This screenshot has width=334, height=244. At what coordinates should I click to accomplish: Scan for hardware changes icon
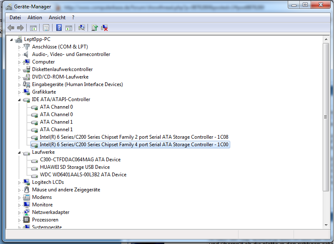tap(82, 28)
